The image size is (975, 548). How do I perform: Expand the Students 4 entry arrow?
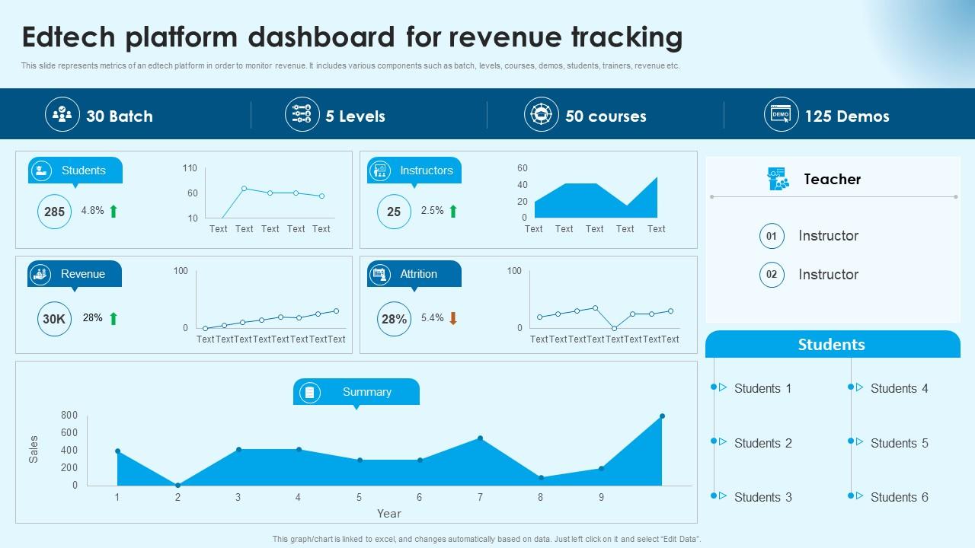point(861,388)
